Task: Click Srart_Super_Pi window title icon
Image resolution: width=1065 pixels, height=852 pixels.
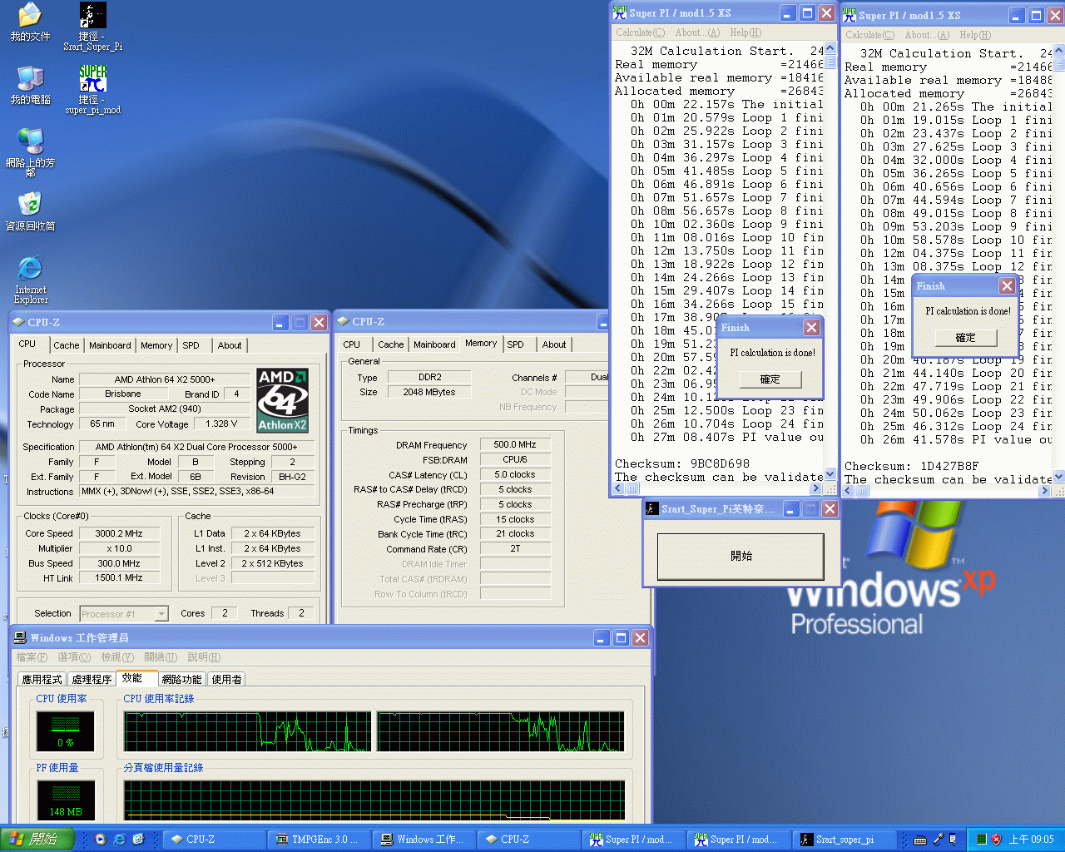Action: pos(652,508)
